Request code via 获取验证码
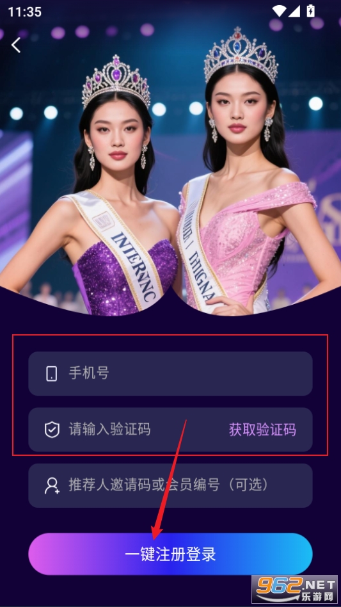Screen dimensions: 341x607 (262, 430)
